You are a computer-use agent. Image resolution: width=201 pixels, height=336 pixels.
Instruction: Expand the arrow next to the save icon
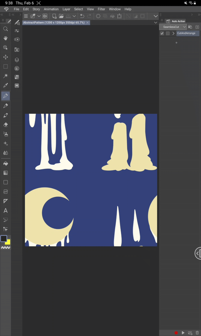coord(74,16)
